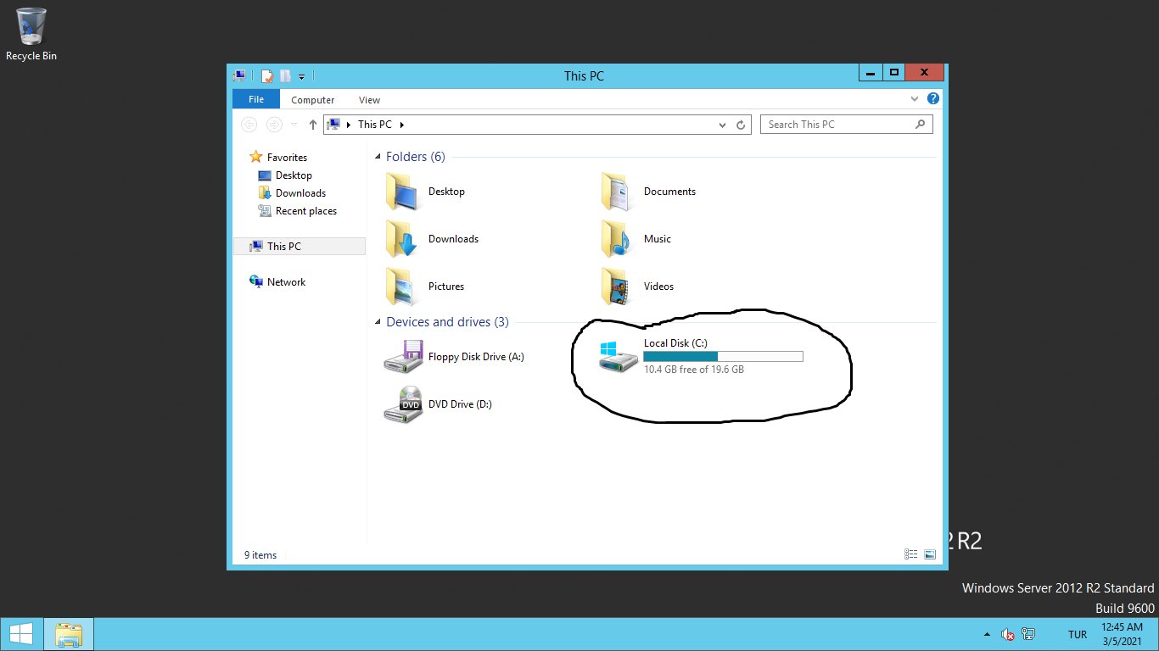Click the muted volume tray icon
Image resolution: width=1159 pixels, height=651 pixels.
pos(1008,634)
